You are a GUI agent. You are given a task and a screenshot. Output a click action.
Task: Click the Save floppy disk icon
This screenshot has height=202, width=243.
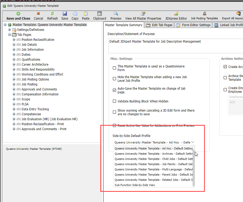[65, 14]
